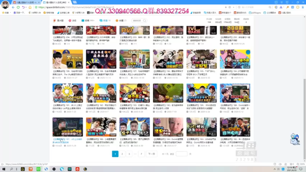Click the taskbar search magnifier
This screenshot has height=172, width=306.
pyautogui.click(x=11, y=169)
